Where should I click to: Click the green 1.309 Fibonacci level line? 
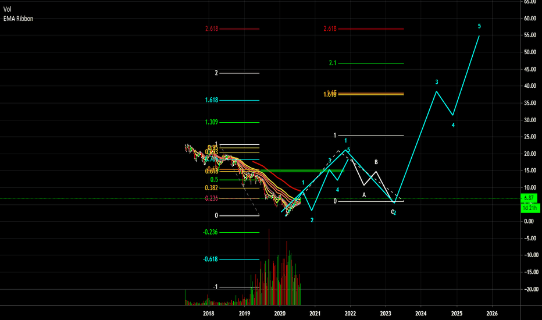point(240,122)
